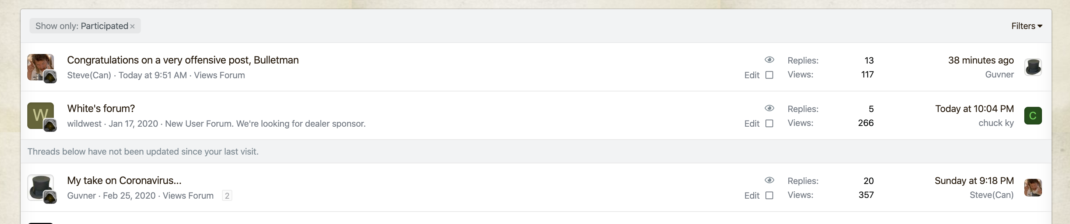The height and width of the screenshot is (224, 1070).
Task: Open the Filters dropdown
Action: tap(1026, 26)
